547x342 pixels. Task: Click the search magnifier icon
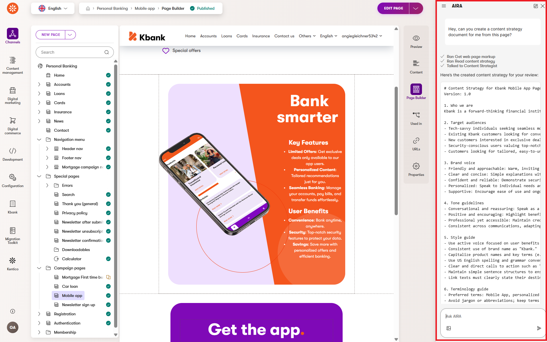coord(107,52)
